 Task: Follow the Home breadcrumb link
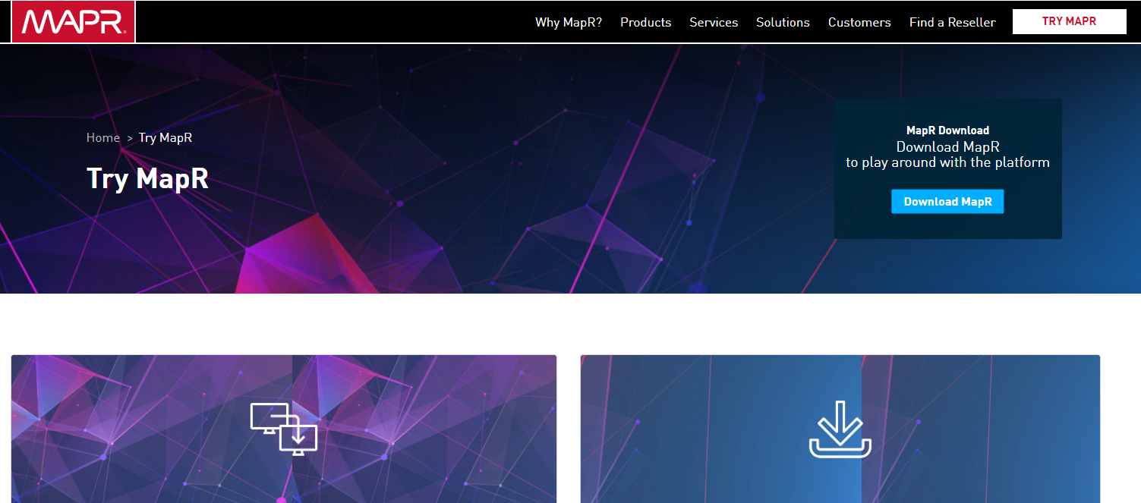click(x=103, y=137)
